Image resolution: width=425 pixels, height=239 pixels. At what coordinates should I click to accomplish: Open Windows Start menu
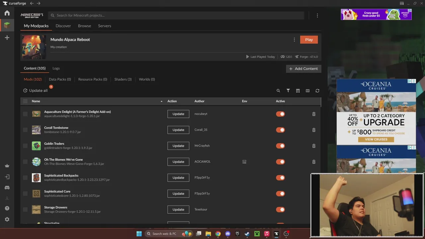pyautogui.click(x=139, y=234)
